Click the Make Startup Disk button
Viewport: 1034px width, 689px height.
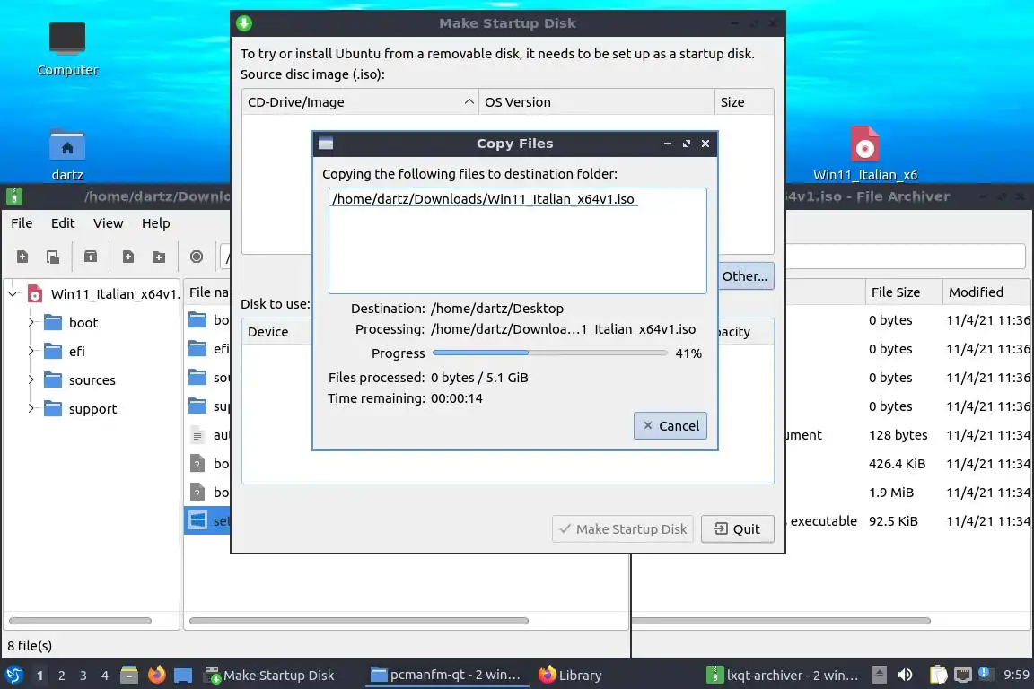tap(623, 528)
